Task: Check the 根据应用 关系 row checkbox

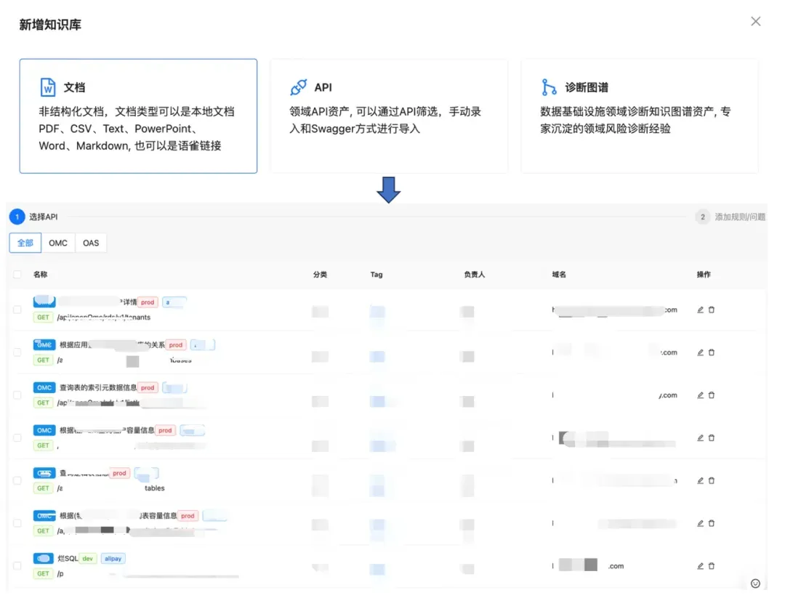Action: tap(17, 352)
